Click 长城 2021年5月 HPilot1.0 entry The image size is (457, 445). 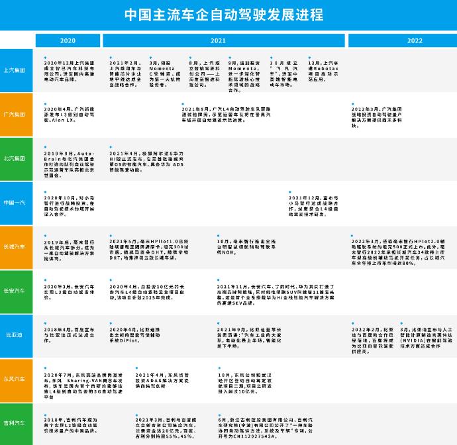pos(149,250)
